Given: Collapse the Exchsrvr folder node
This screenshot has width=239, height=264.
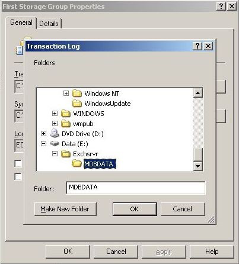Looking at the screenshot, I should coord(55,153).
